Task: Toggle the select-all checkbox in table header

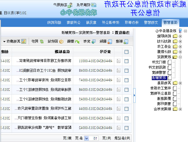Action: click(x=126, y=52)
